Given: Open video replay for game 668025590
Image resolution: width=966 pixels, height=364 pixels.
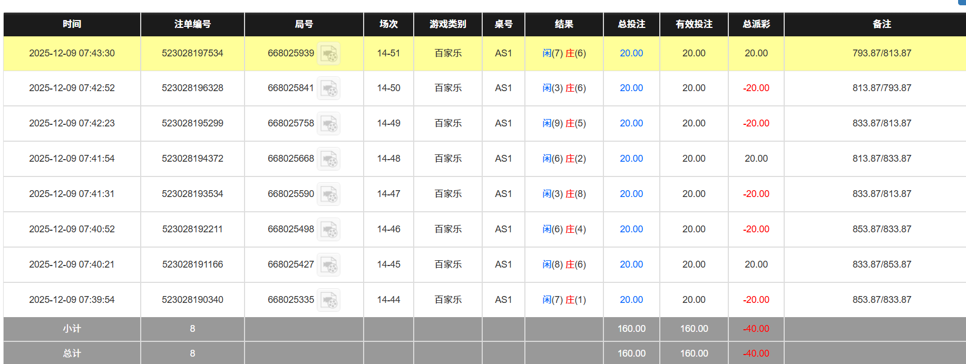Looking at the screenshot, I should click(x=329, y=194).
